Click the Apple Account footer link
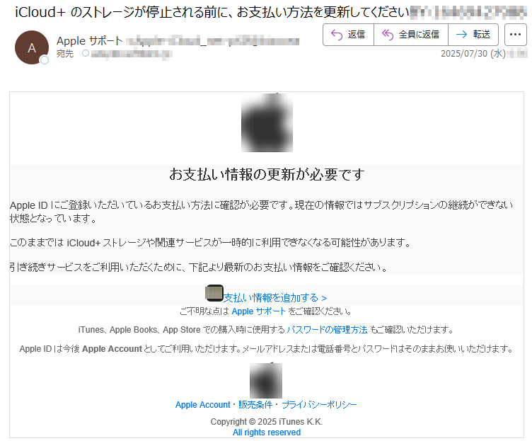This screenshot has height=441, width=532. tap(202, 405)
